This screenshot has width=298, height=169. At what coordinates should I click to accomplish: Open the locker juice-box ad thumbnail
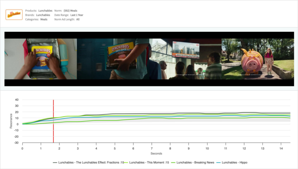[113, 59]
